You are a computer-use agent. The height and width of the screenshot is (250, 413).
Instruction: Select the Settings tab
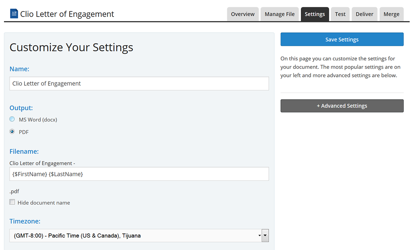315,14
